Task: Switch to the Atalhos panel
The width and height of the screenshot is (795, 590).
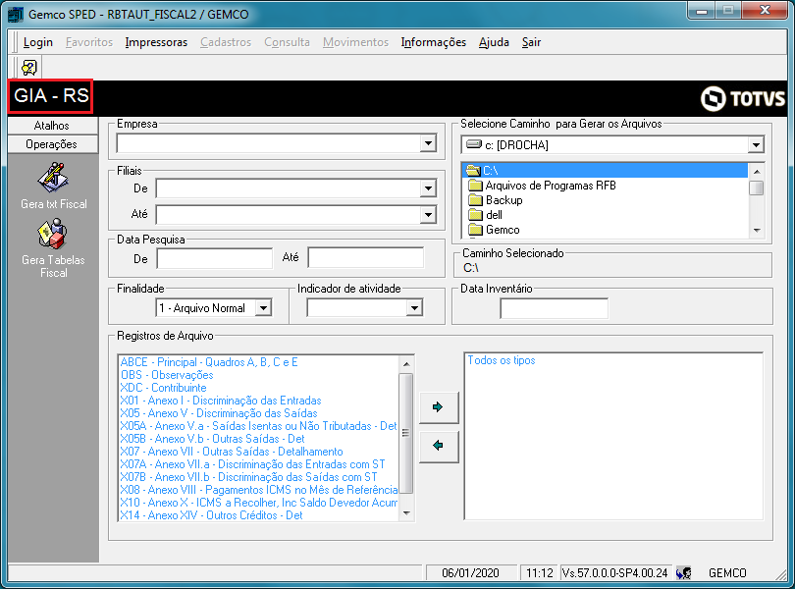Action: [x=53, y=126]
